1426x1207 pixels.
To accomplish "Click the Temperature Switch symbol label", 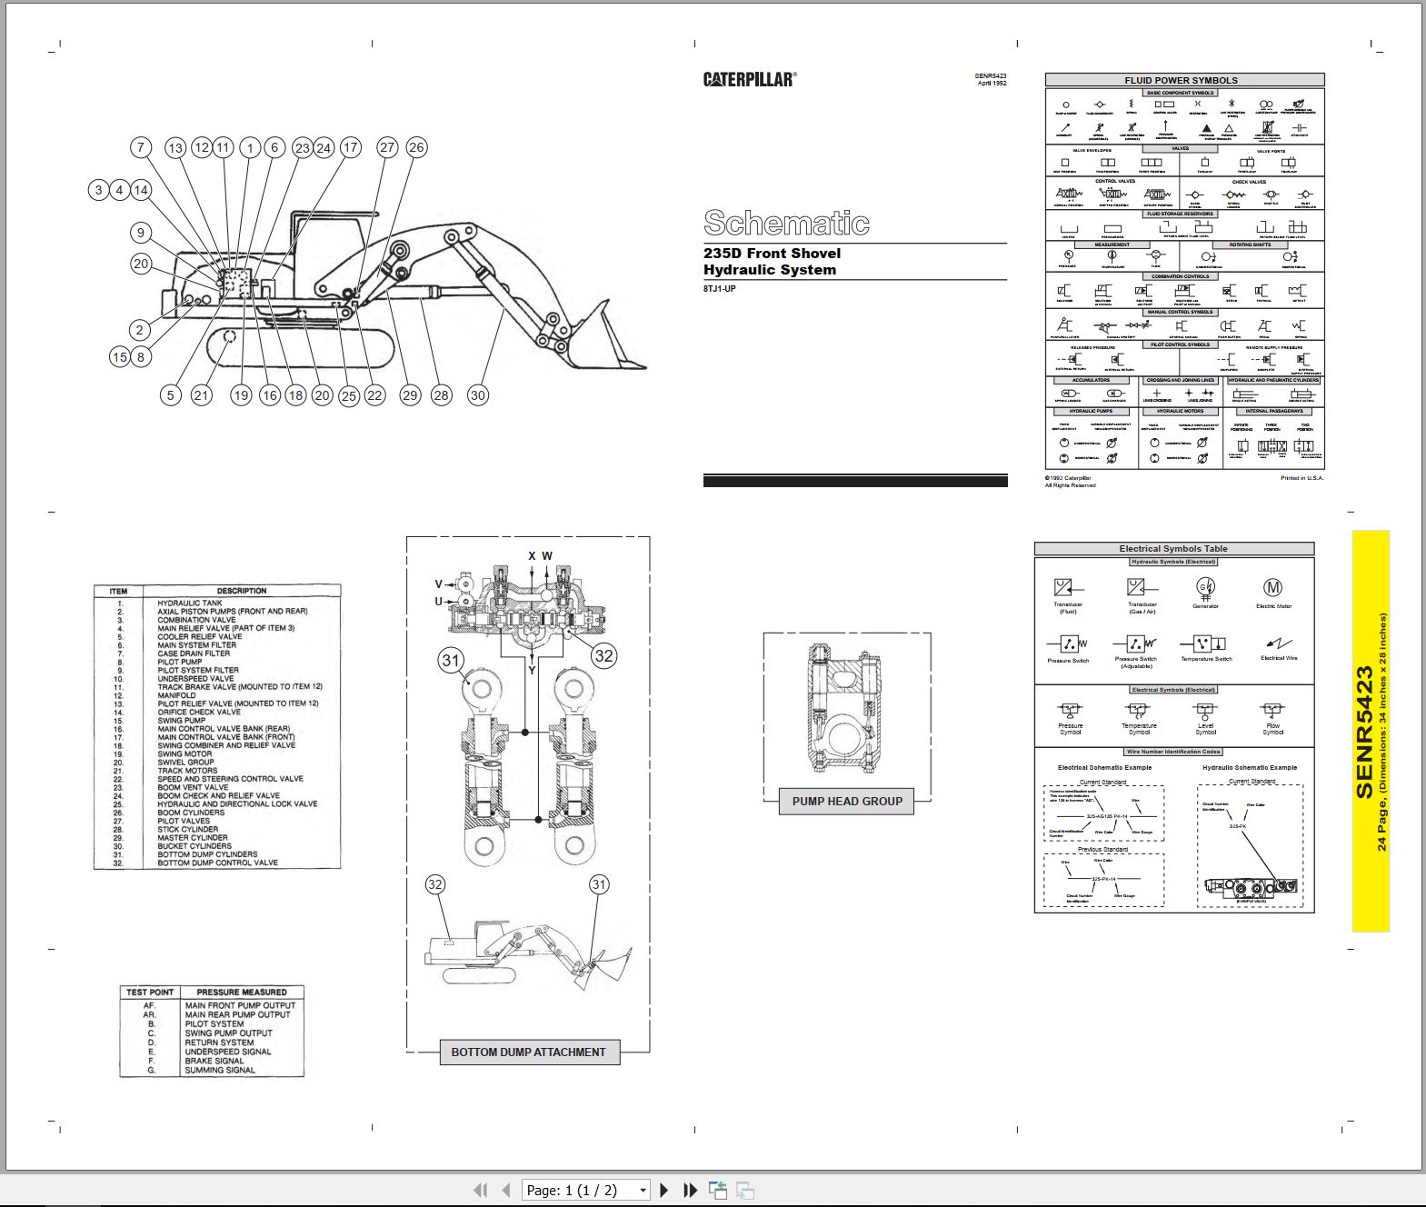I will point(1206,659).
